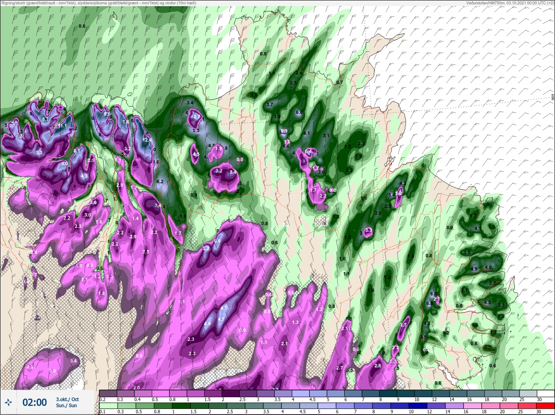Click the 12.4 precipitation value on the map

click(x=147, y=140)
